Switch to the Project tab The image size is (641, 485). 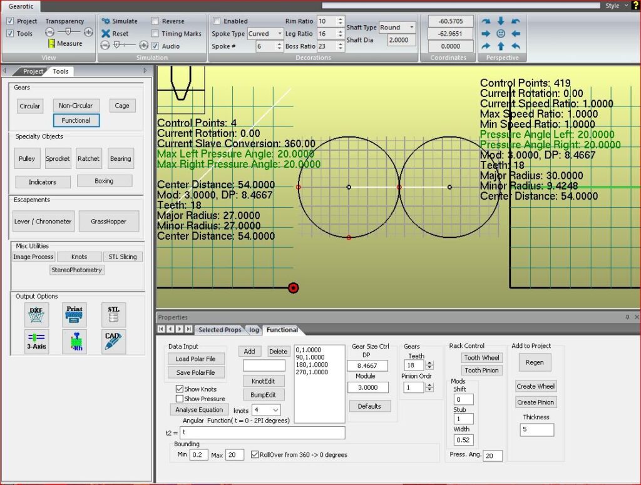coord(33,71)
